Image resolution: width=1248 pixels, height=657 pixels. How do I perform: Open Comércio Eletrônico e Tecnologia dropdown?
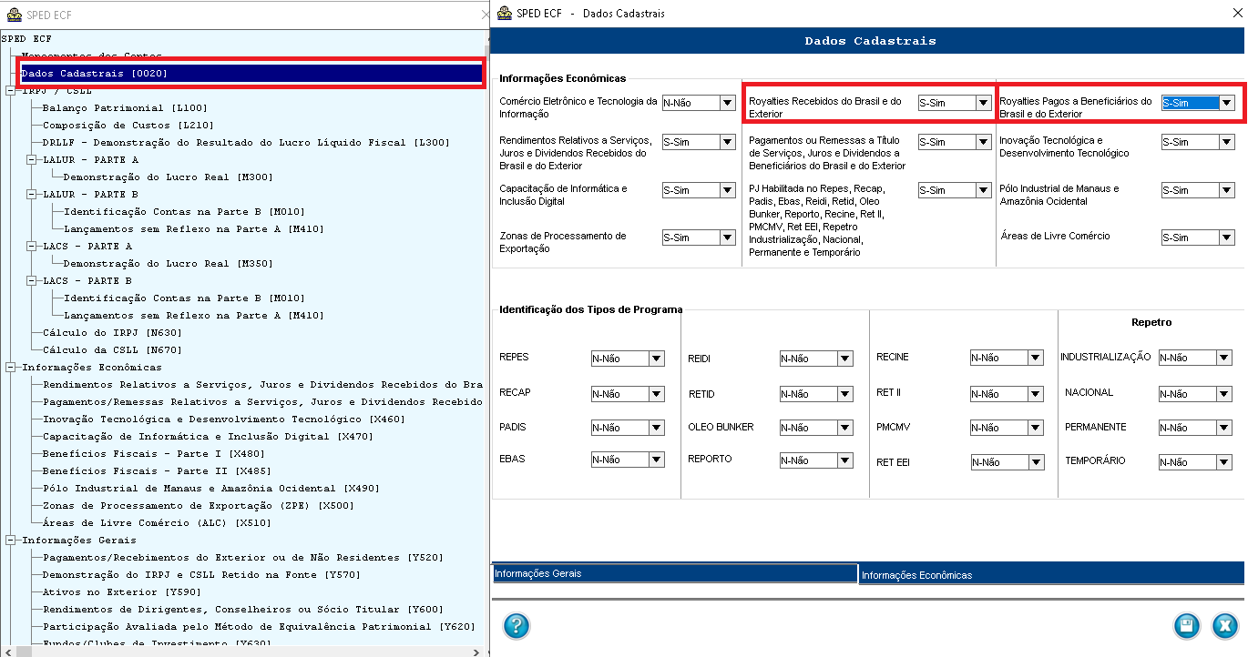tap(727, 103)
